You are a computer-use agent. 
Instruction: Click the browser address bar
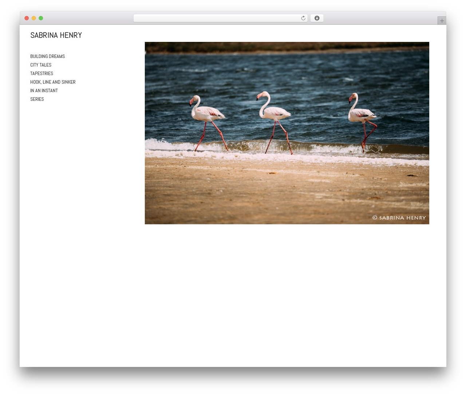(220, 18)
